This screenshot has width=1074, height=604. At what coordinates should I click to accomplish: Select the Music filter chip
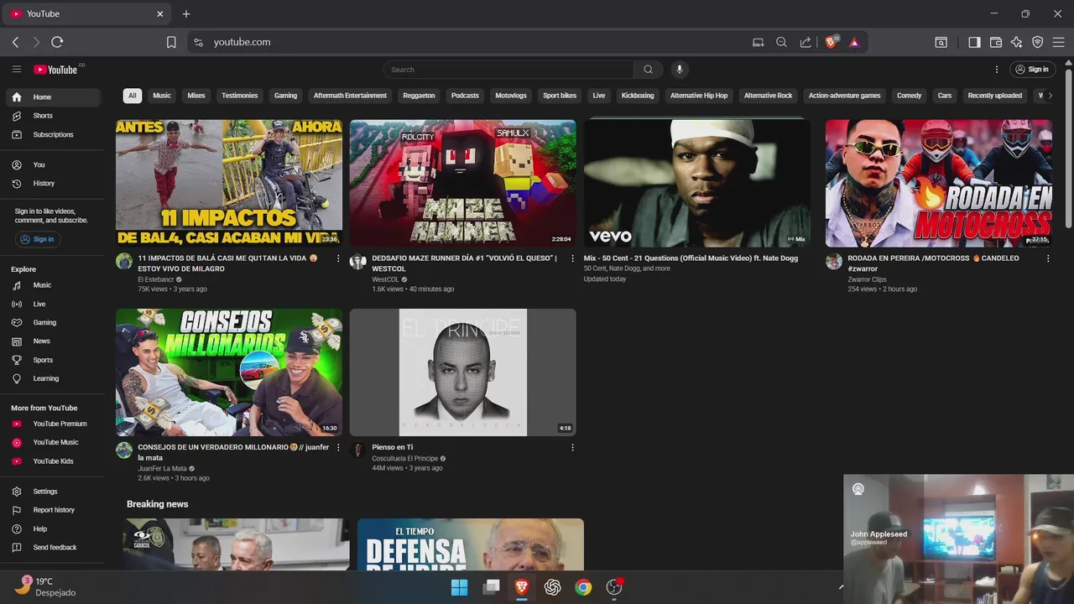click(x=162, y=96)
